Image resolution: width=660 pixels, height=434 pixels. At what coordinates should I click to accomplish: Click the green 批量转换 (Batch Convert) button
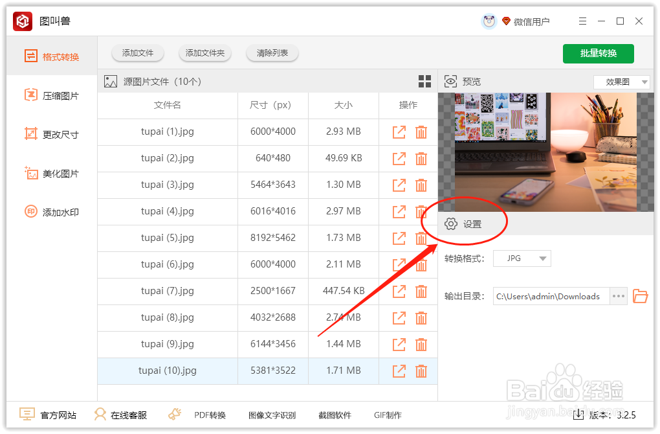click(x=598, y=54)
